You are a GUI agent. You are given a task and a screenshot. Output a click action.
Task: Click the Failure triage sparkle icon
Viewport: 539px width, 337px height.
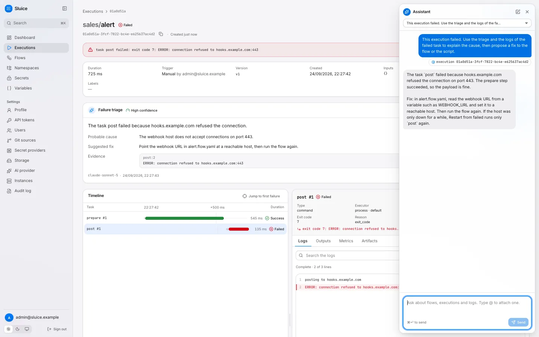[x=91, y=110]
